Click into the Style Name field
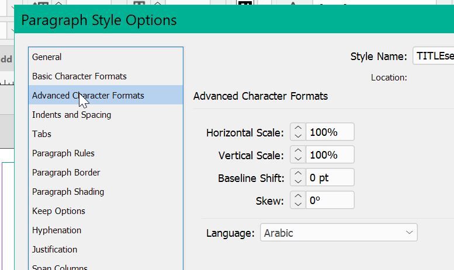The width and height of the screenshot is (454, 270). [x=433, y=57]
